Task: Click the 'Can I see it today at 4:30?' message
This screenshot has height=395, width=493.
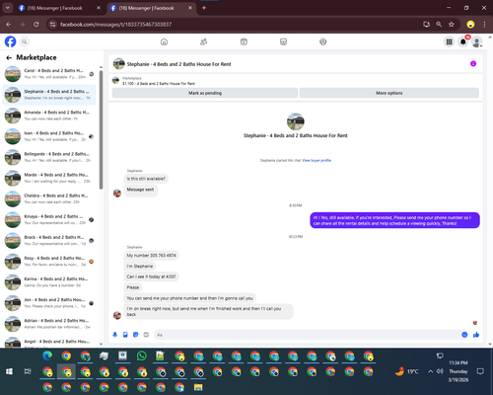Action: (x=151, y=276)
